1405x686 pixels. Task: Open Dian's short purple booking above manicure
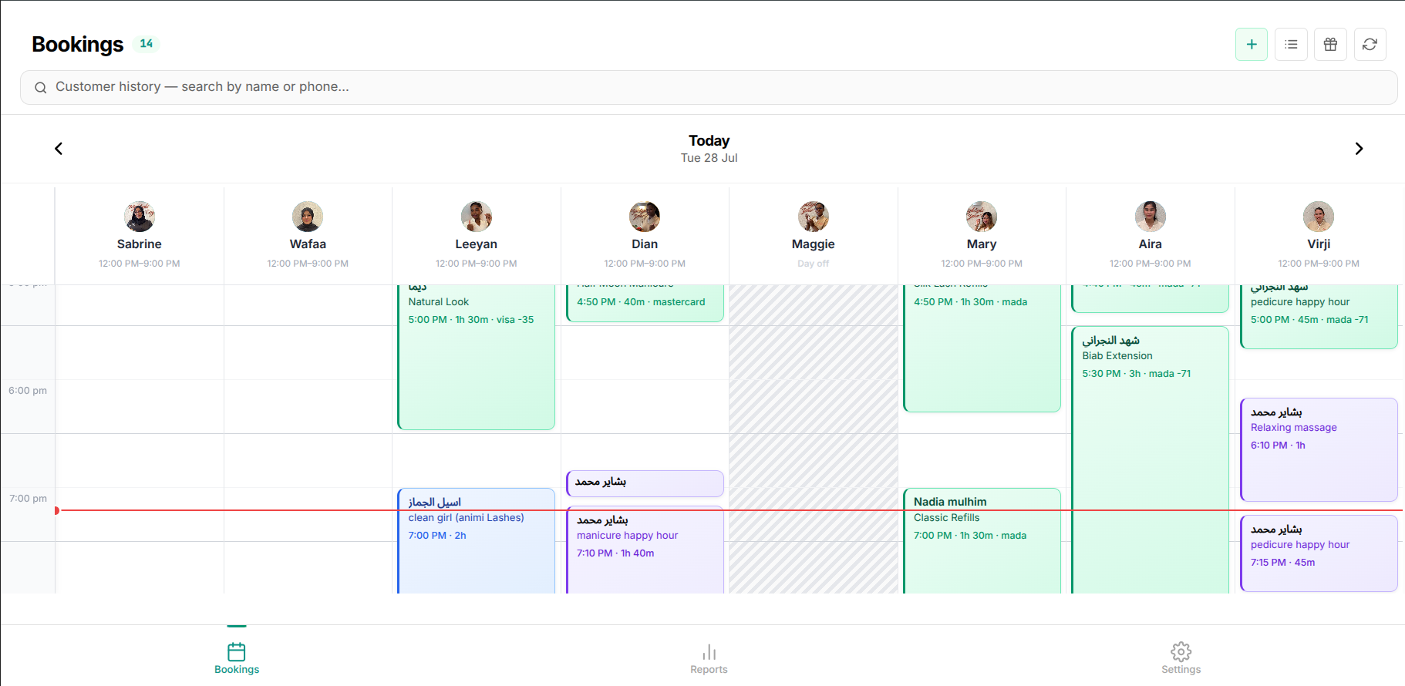[x=645, y=483]
